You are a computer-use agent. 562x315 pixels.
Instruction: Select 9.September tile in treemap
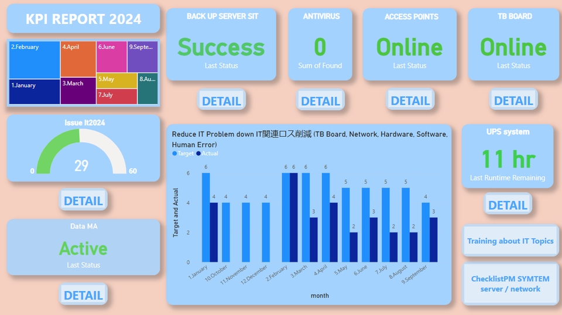pos(142,57)
